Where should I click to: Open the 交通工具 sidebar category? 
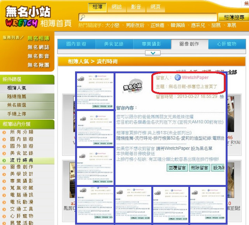coord(22,209)
